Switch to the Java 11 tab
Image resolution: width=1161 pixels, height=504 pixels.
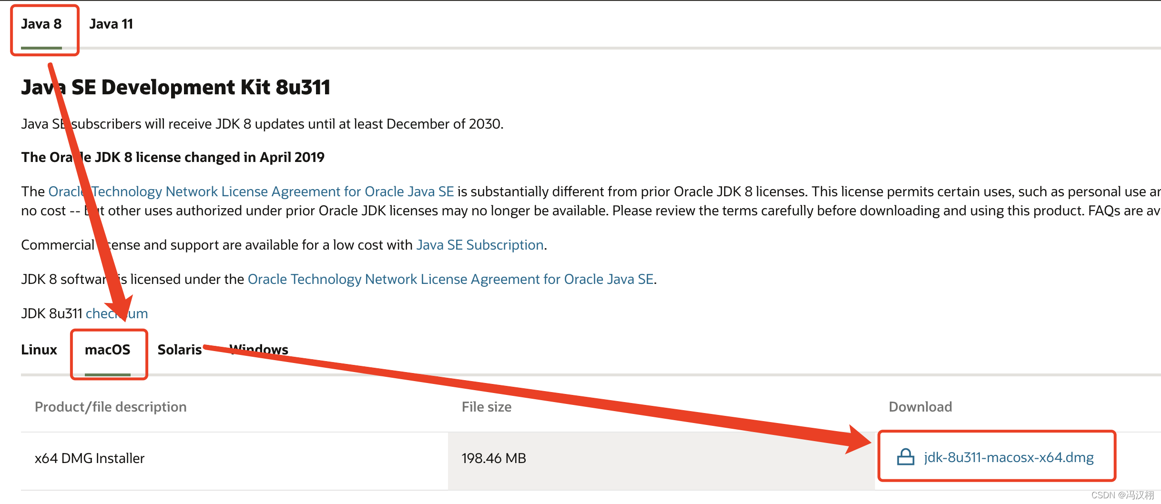pos(111,24)
